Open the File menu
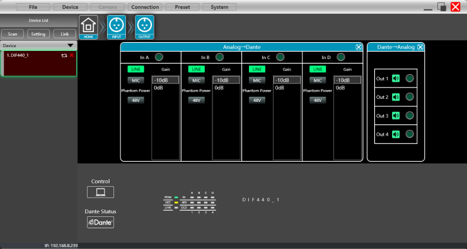Viewport: 467px width, 249px height. tap(33, 7)
